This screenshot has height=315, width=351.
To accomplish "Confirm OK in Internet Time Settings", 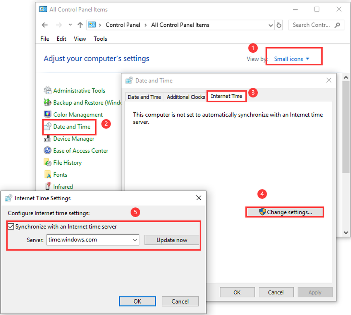I will click(137, 301).
